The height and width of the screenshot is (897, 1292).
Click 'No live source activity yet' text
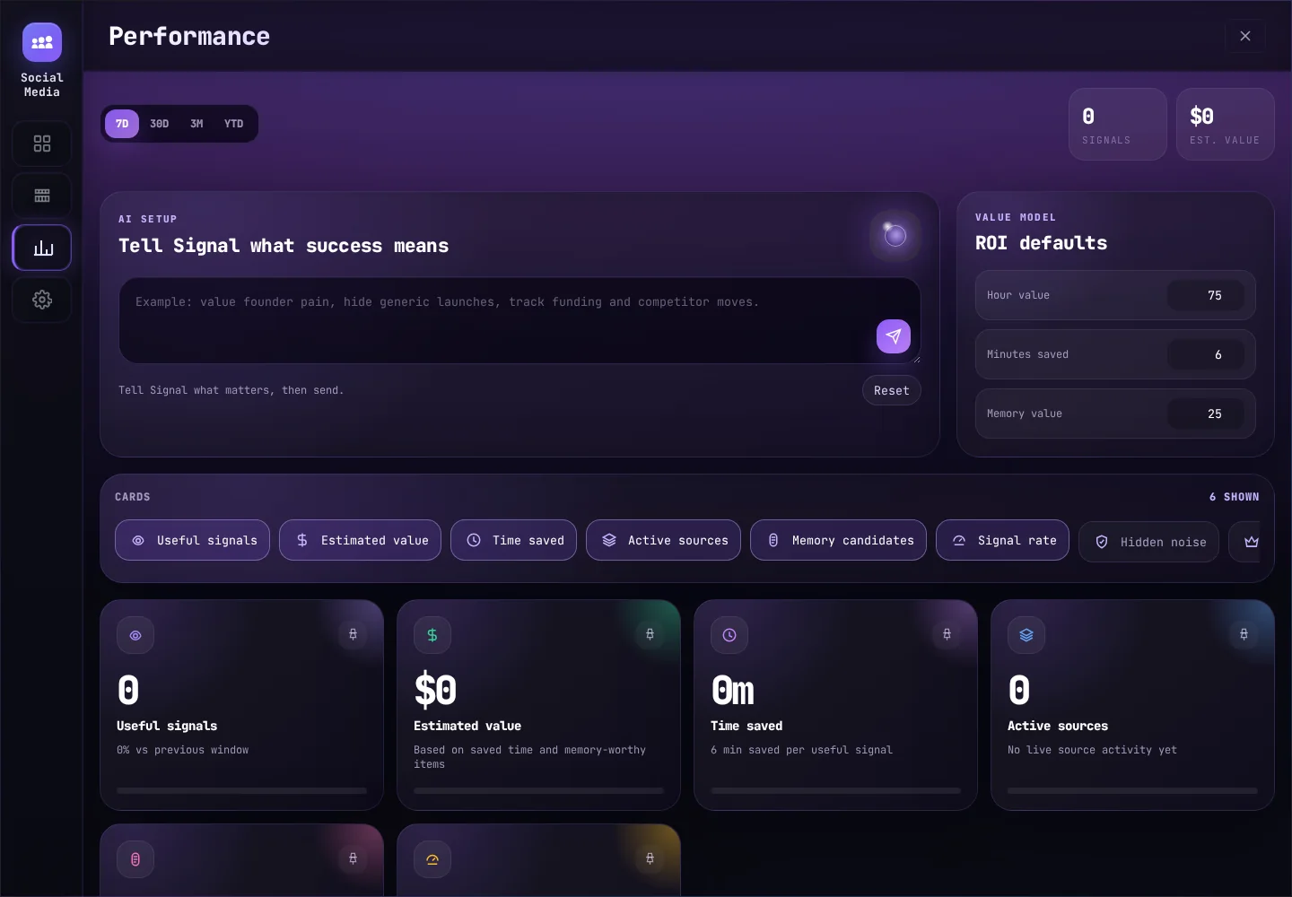tap(1092, 750)
